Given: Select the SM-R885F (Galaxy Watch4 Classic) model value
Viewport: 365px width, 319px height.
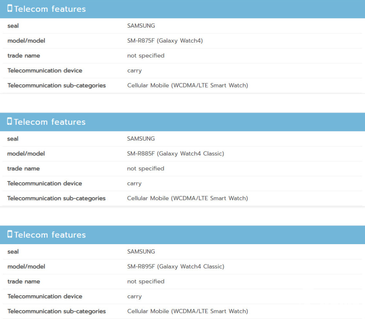Looking at the screenshot, I should [175, 154].
